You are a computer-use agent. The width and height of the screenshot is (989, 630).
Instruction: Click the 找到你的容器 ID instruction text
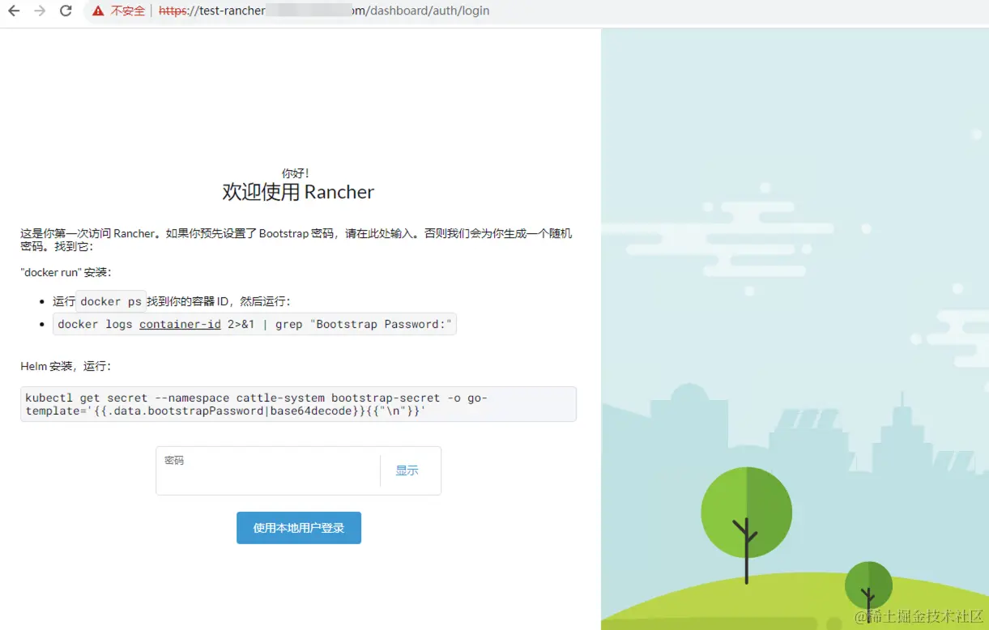(218, 301)
